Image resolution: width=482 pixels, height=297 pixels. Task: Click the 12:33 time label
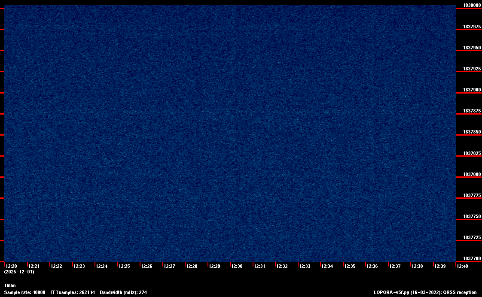click(305, 266)
